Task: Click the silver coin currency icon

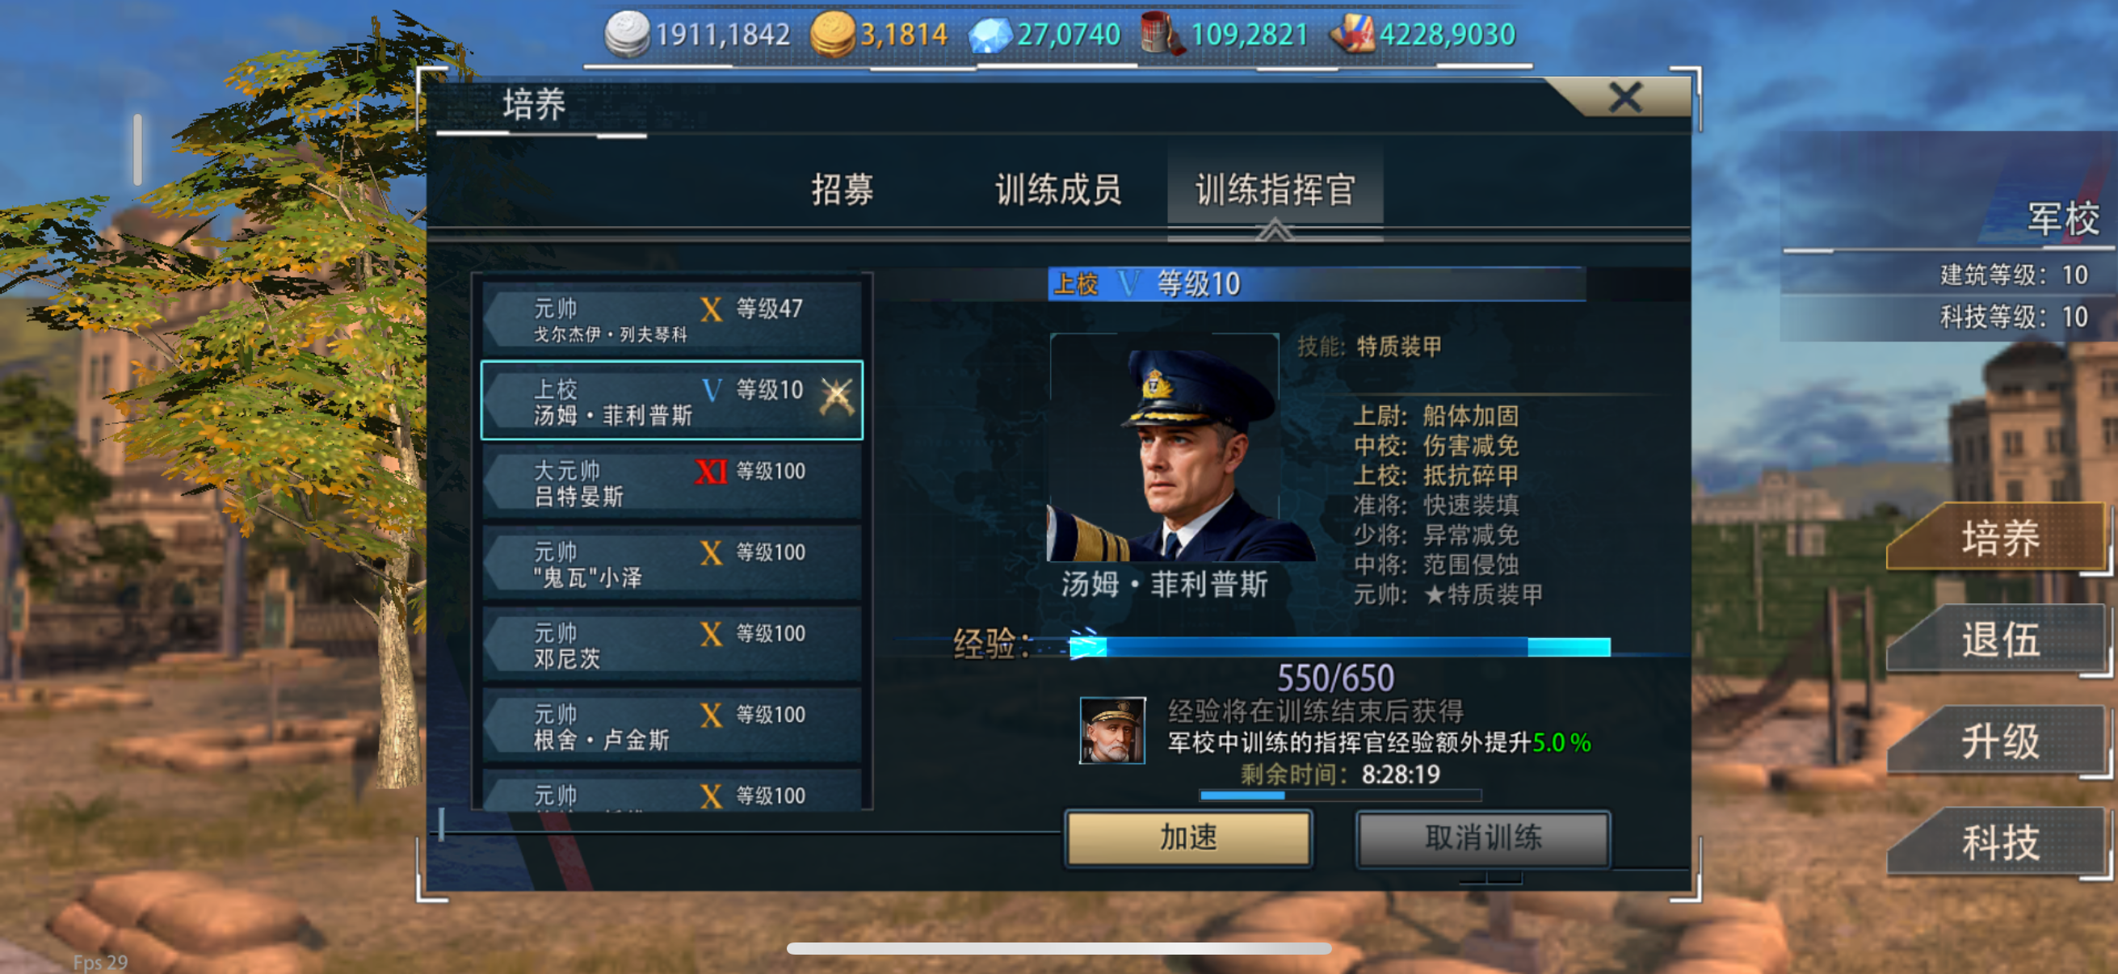Action: pyautogui.click(x=627, y=35)
